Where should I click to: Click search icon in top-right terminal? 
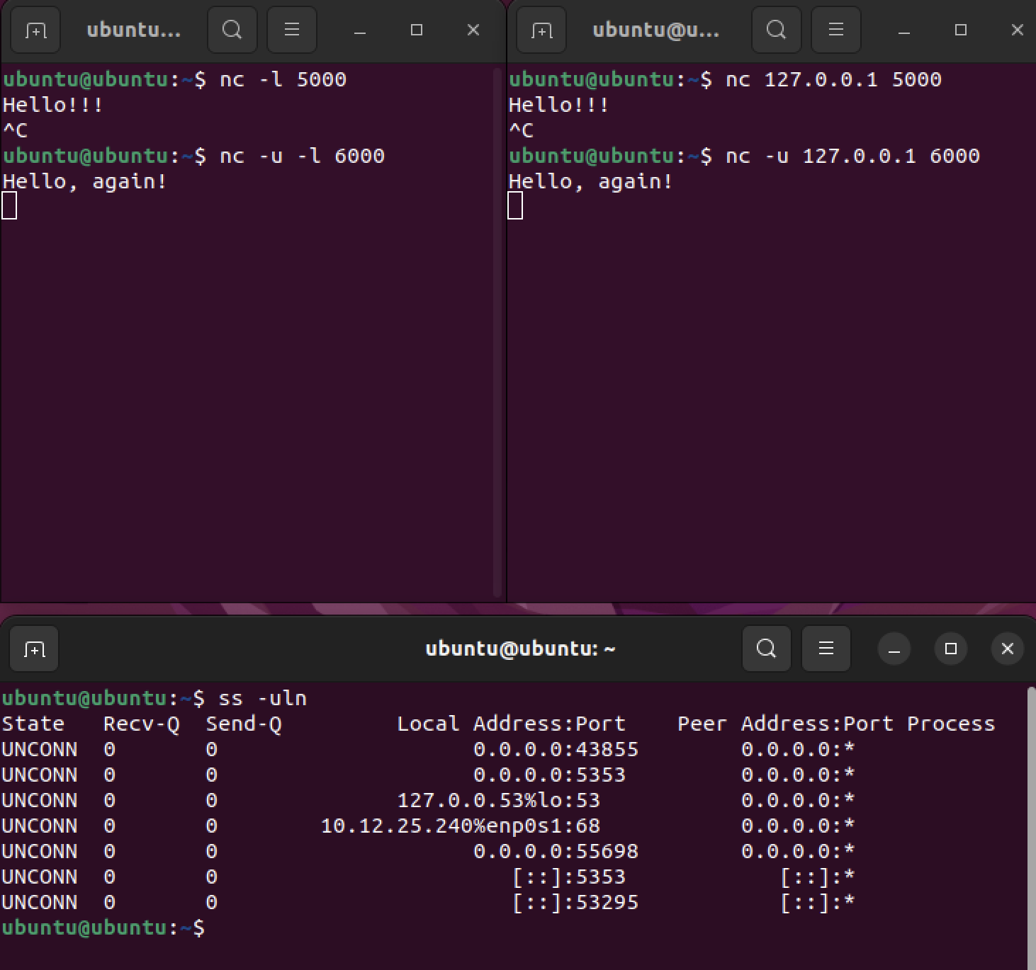[776, 30]
